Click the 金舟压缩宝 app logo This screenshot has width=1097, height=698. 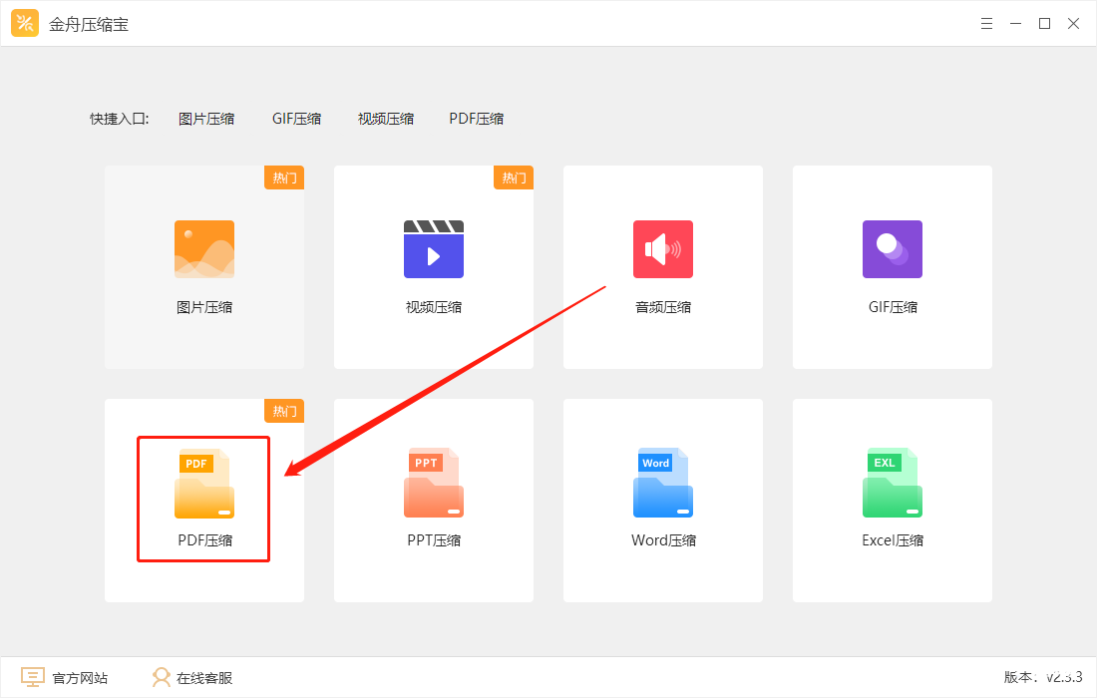24,22
